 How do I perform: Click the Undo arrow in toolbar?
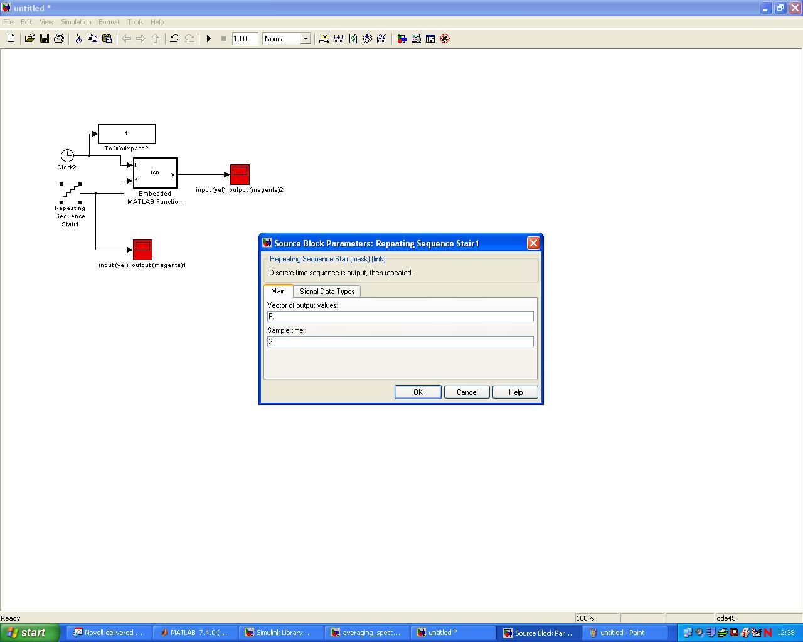[x=175, y=39]
